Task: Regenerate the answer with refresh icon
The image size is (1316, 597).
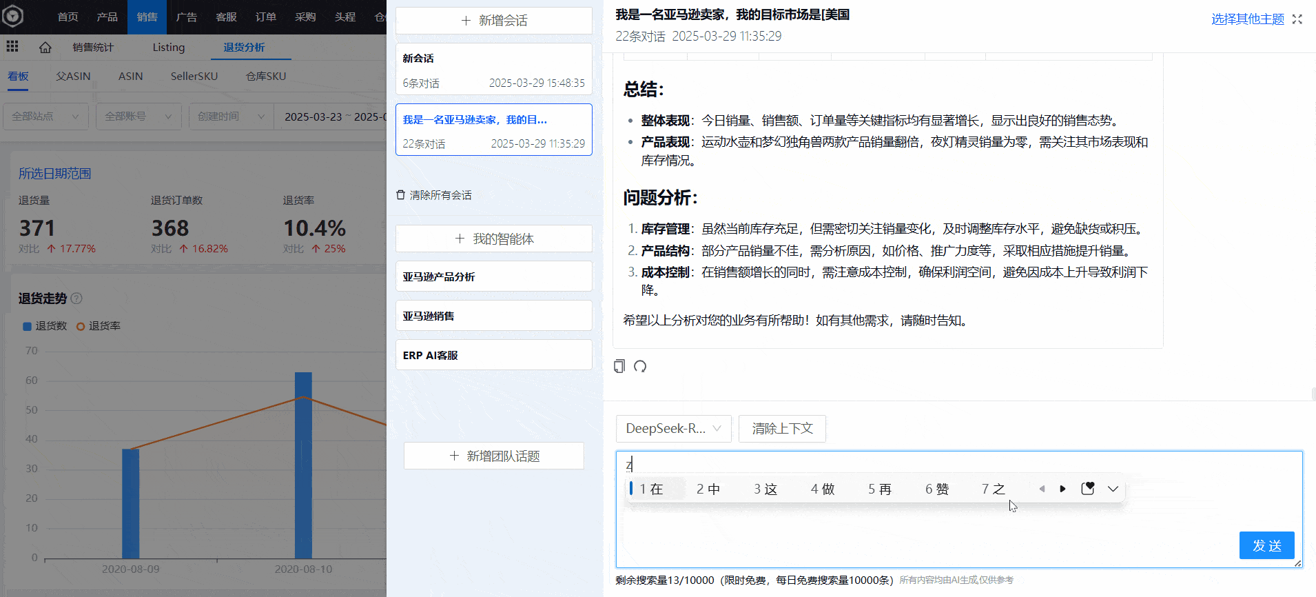Action: point(640,366)
